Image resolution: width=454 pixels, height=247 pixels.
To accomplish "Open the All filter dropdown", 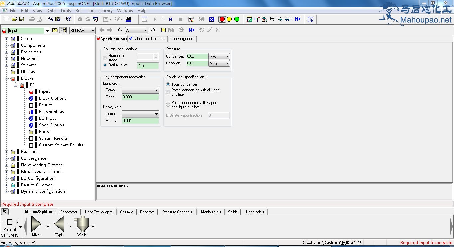I will click(x=145, y=31).
